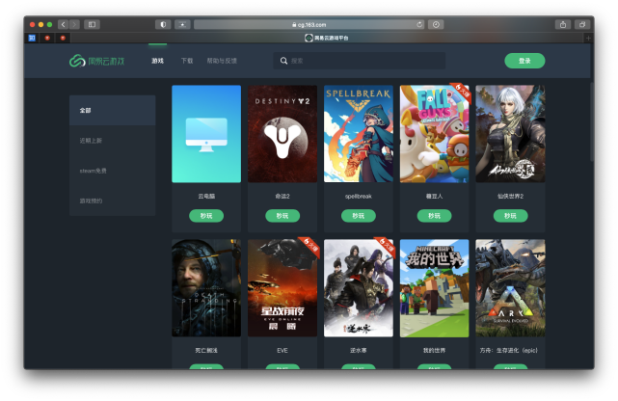
Task: Click the 我的世界 title text
Action: [434, 350]
